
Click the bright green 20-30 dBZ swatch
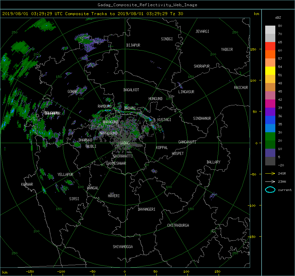tap(270, 136)
